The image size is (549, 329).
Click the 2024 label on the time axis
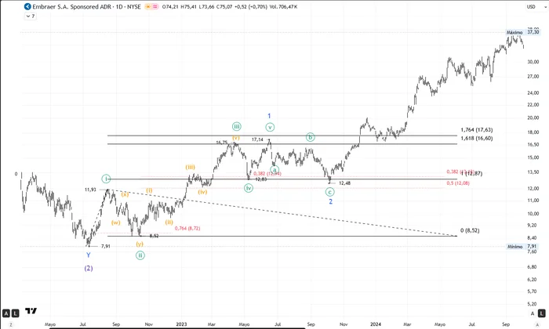pos(376,324)
